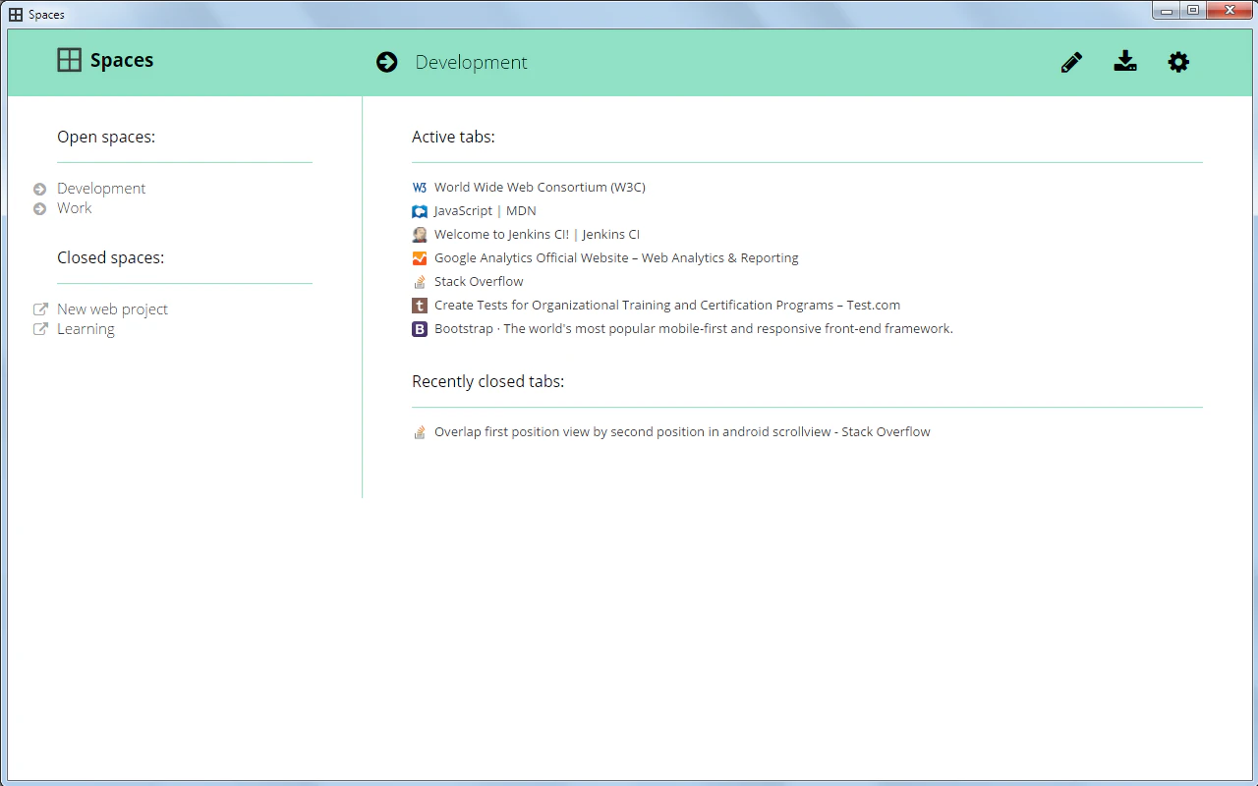Click the Spaces icon in the title bar

click(x=16, y=15)
